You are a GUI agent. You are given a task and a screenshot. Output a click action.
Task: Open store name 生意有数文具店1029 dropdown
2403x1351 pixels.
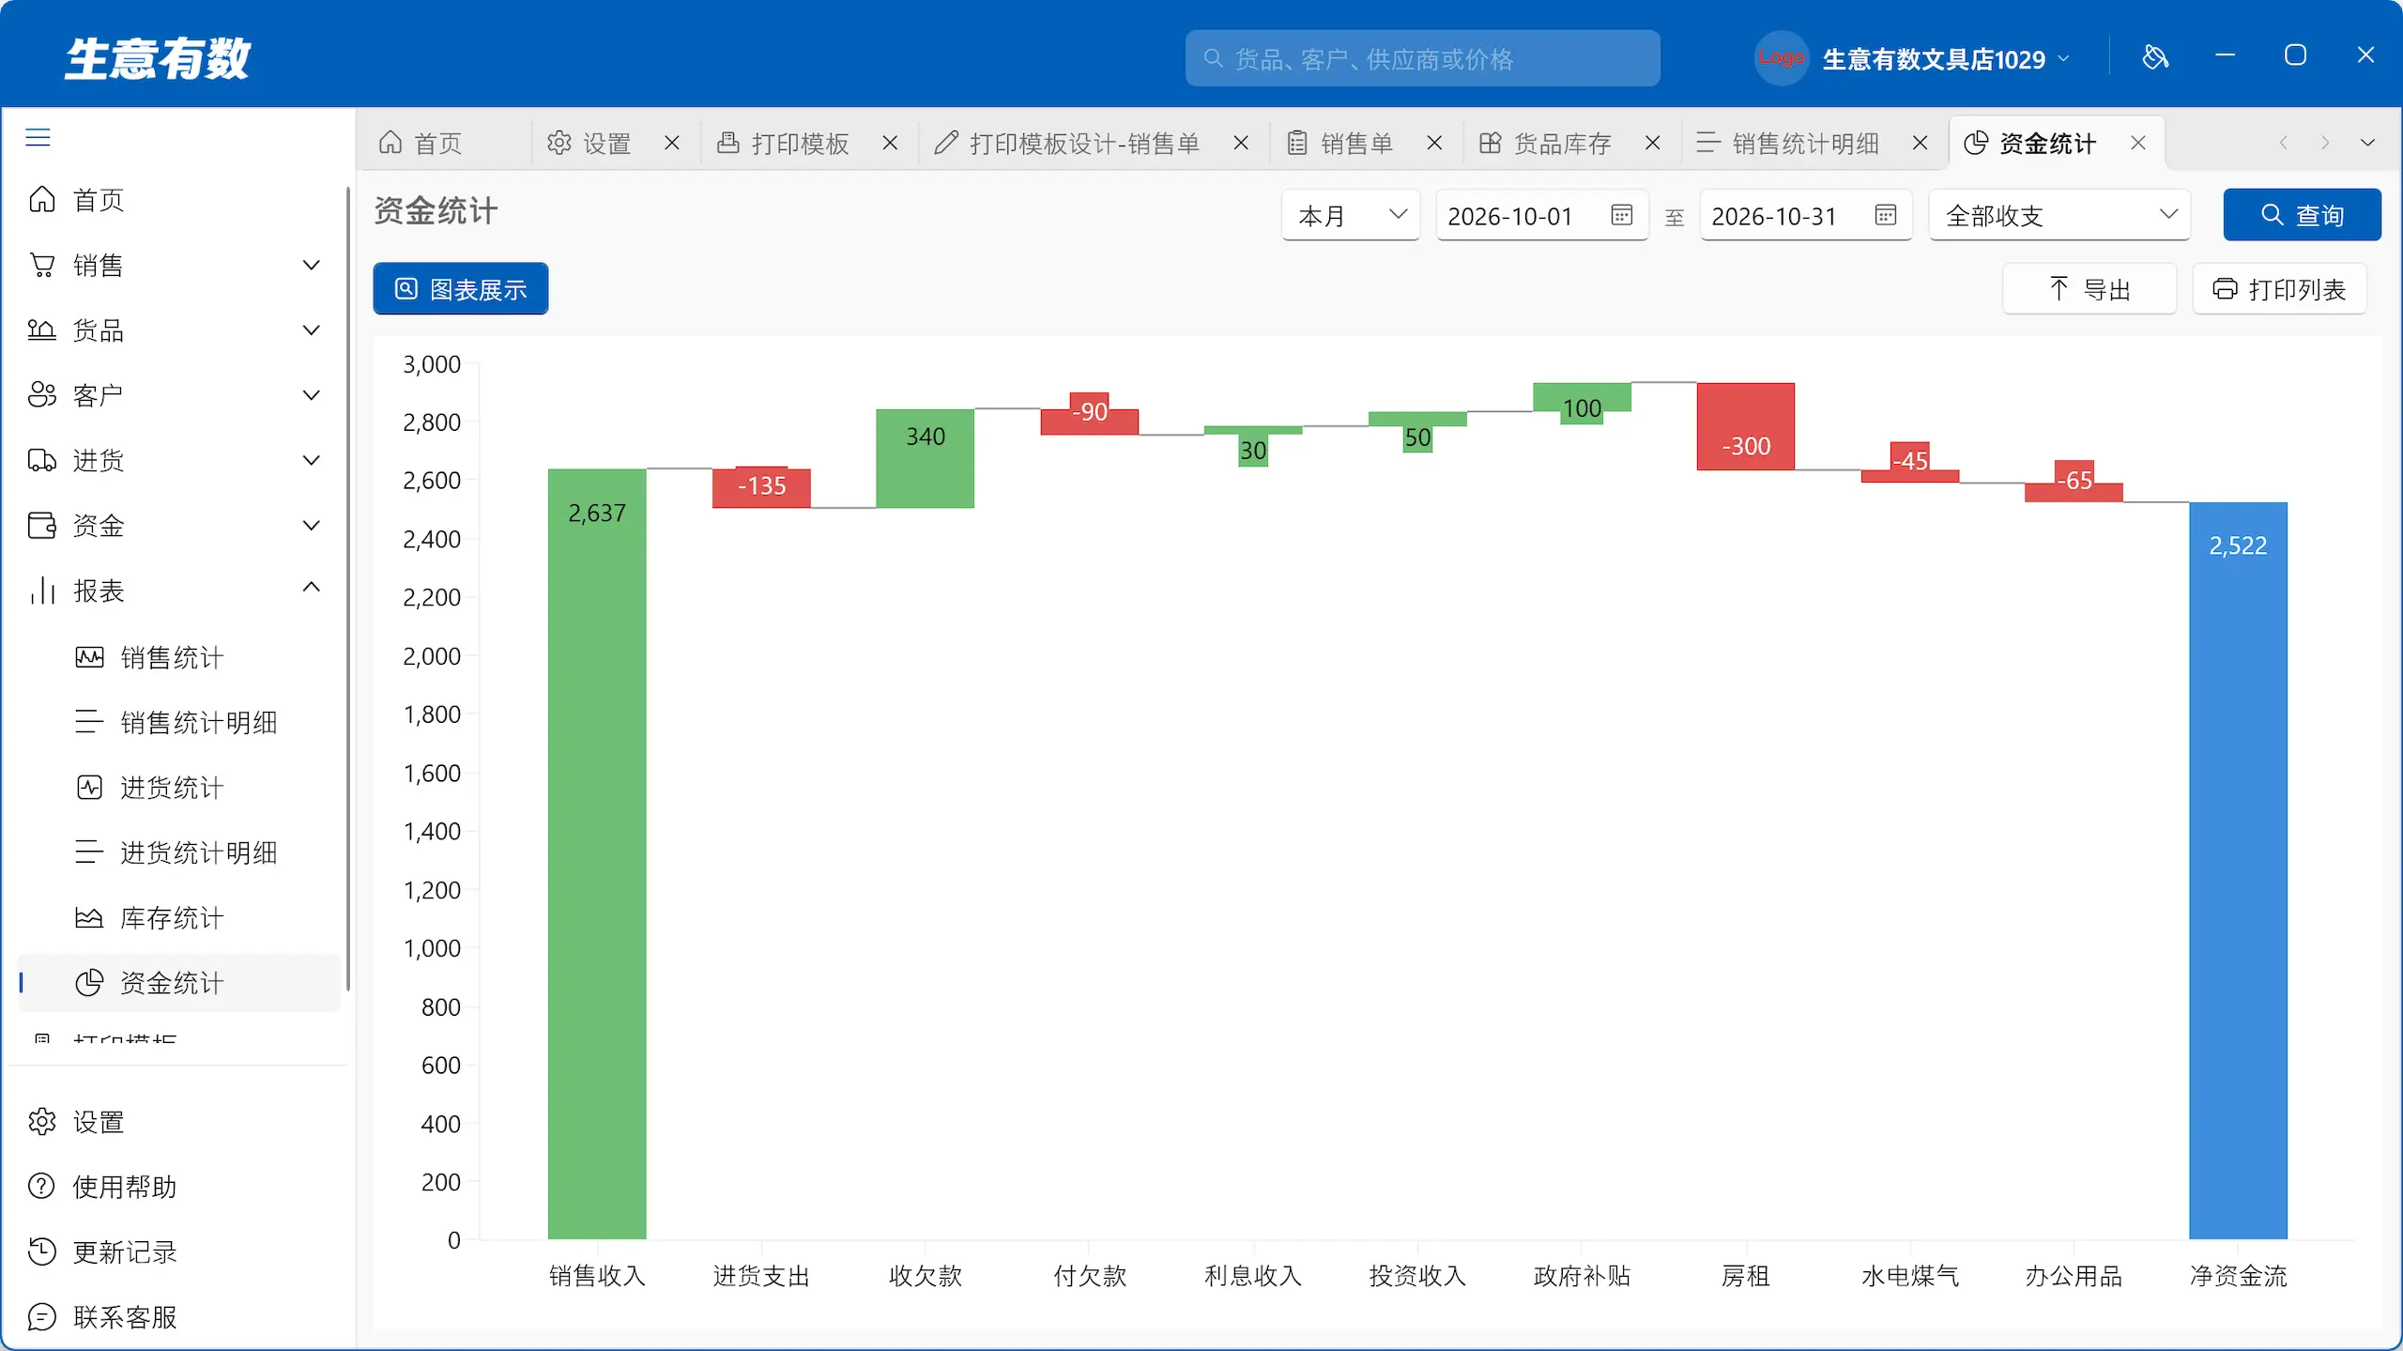click(1945, 59)
